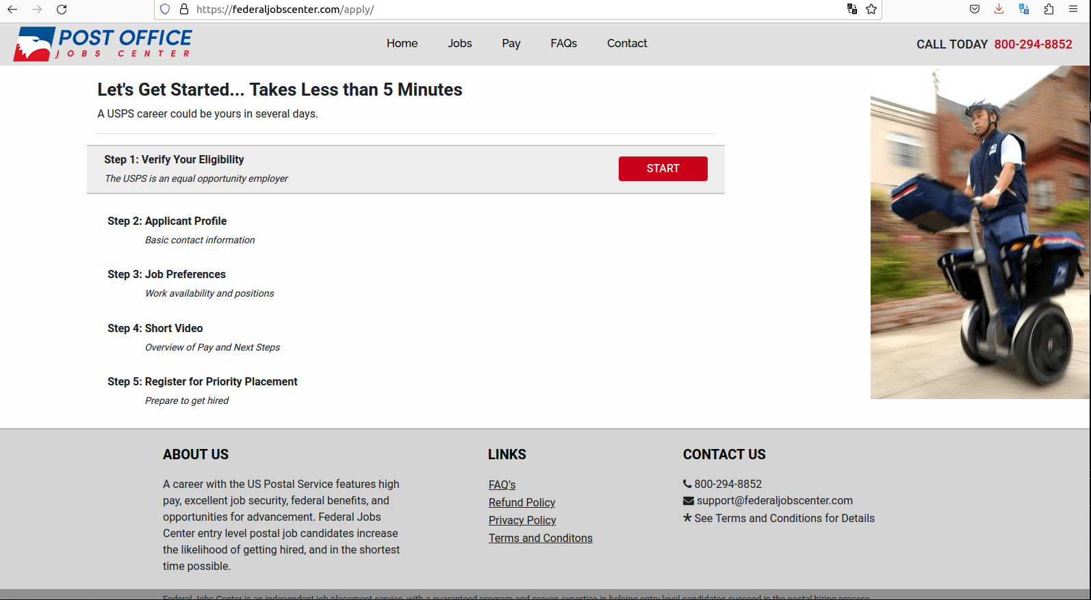Open the Terms and Conditons link
The width and height of the screenshot is (1091, 600).
click(x=541, y=538)
